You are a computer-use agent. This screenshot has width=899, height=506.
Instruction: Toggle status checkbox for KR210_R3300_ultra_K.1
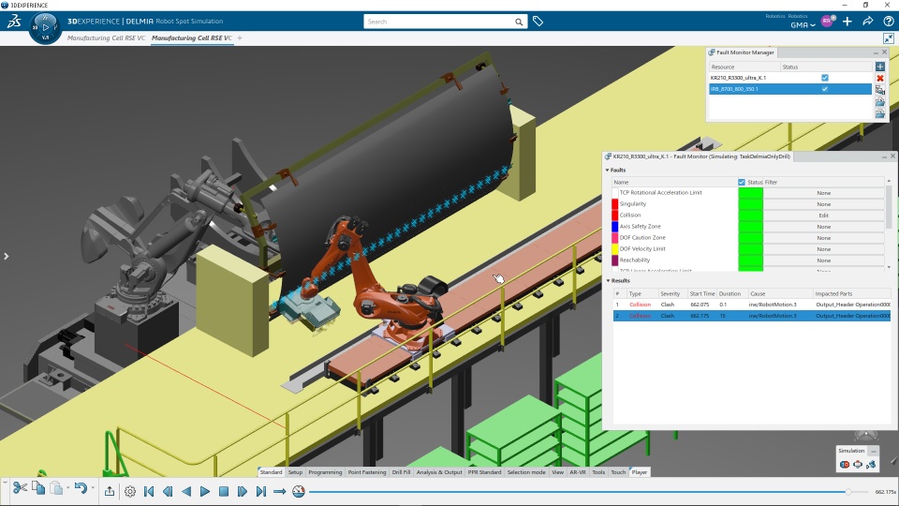point(824,78)
